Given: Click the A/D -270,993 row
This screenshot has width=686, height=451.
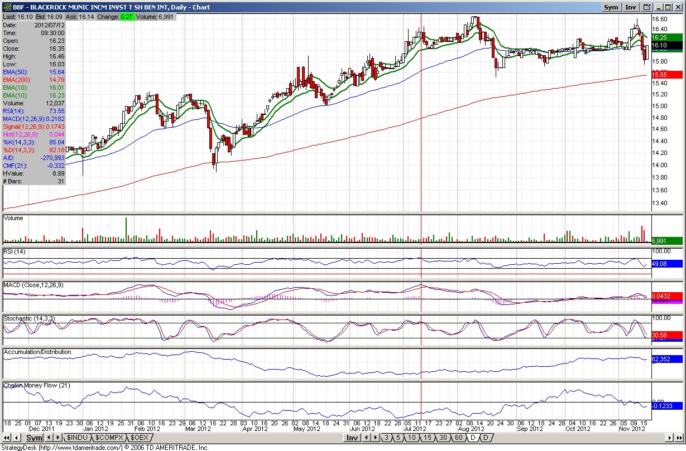Looking at the screenshot, I should tap(34, 158).
